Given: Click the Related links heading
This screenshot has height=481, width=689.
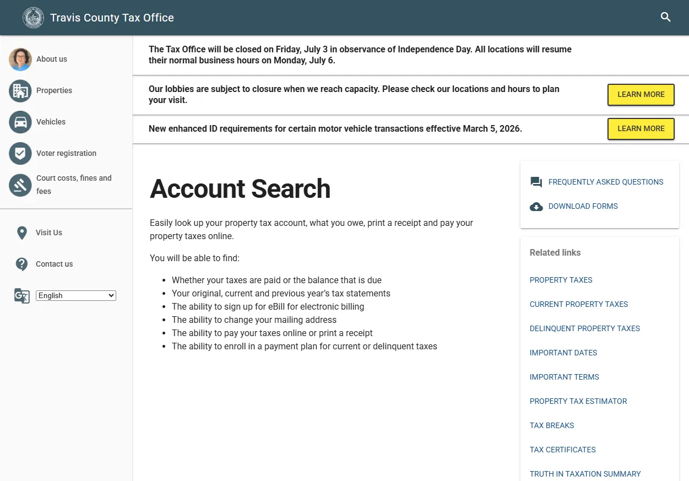Looking at the screenshot, I should click(x=555, y=252).
